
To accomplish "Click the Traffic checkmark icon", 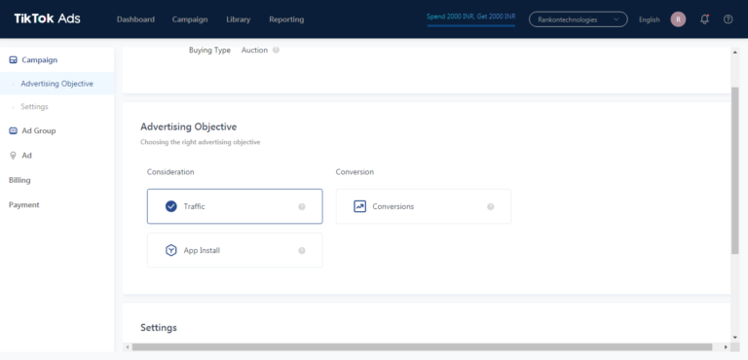I will pyautogui.click(x=170, y=206).
